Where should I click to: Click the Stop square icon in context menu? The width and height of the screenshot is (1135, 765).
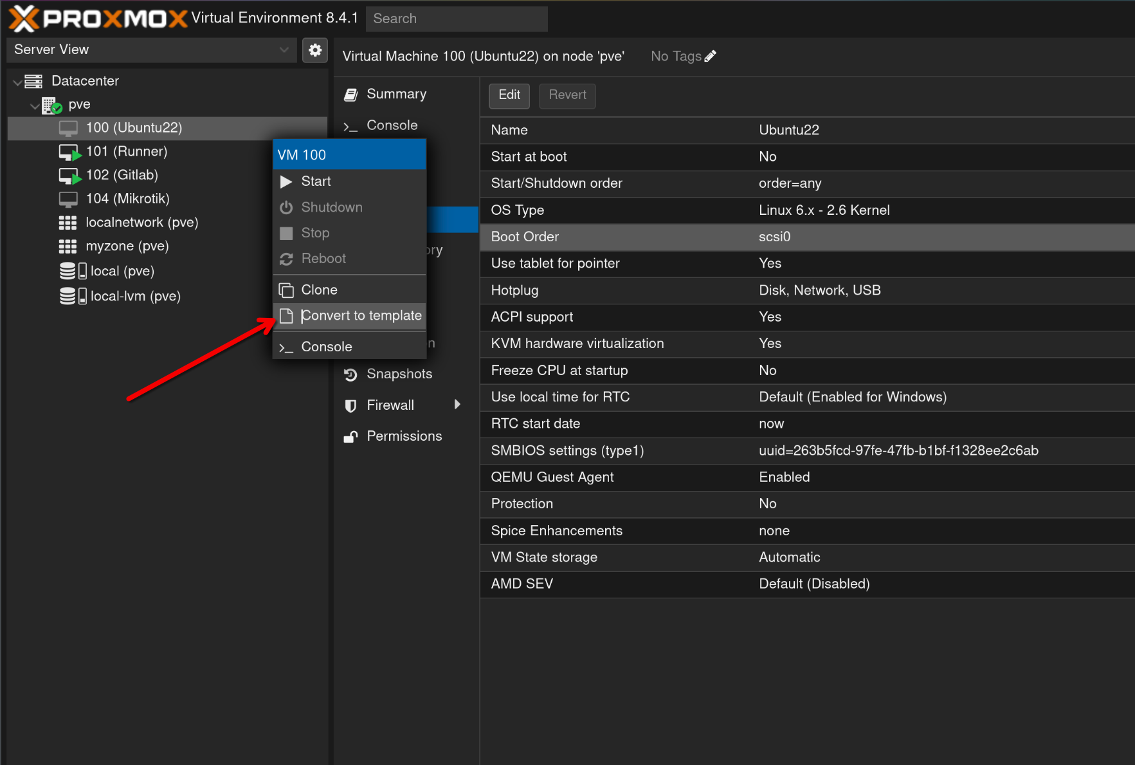click(x=286, y=233)
